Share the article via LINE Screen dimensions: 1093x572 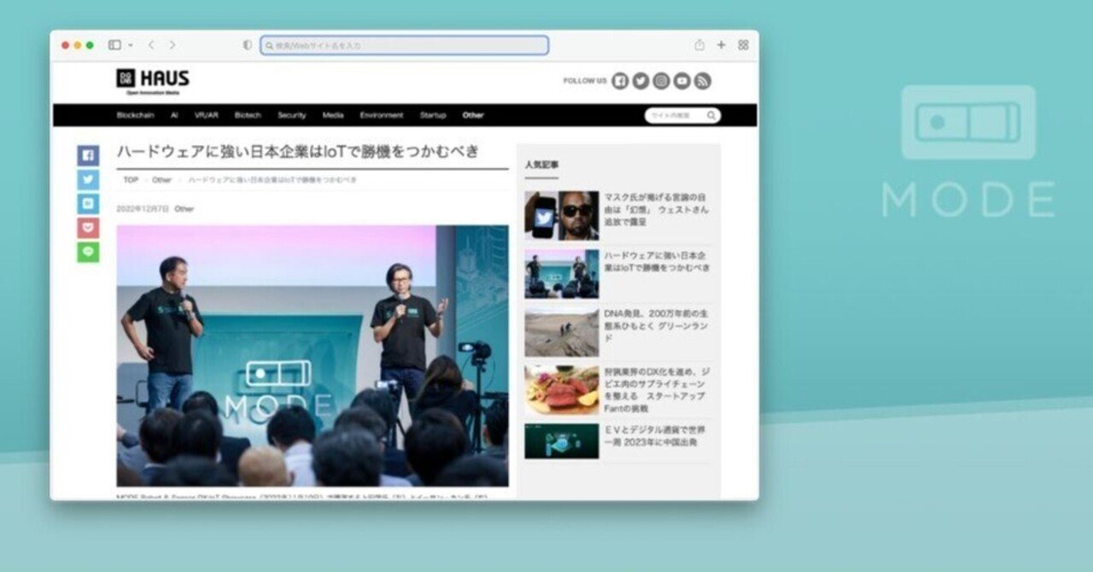click(x=86, y=253)
